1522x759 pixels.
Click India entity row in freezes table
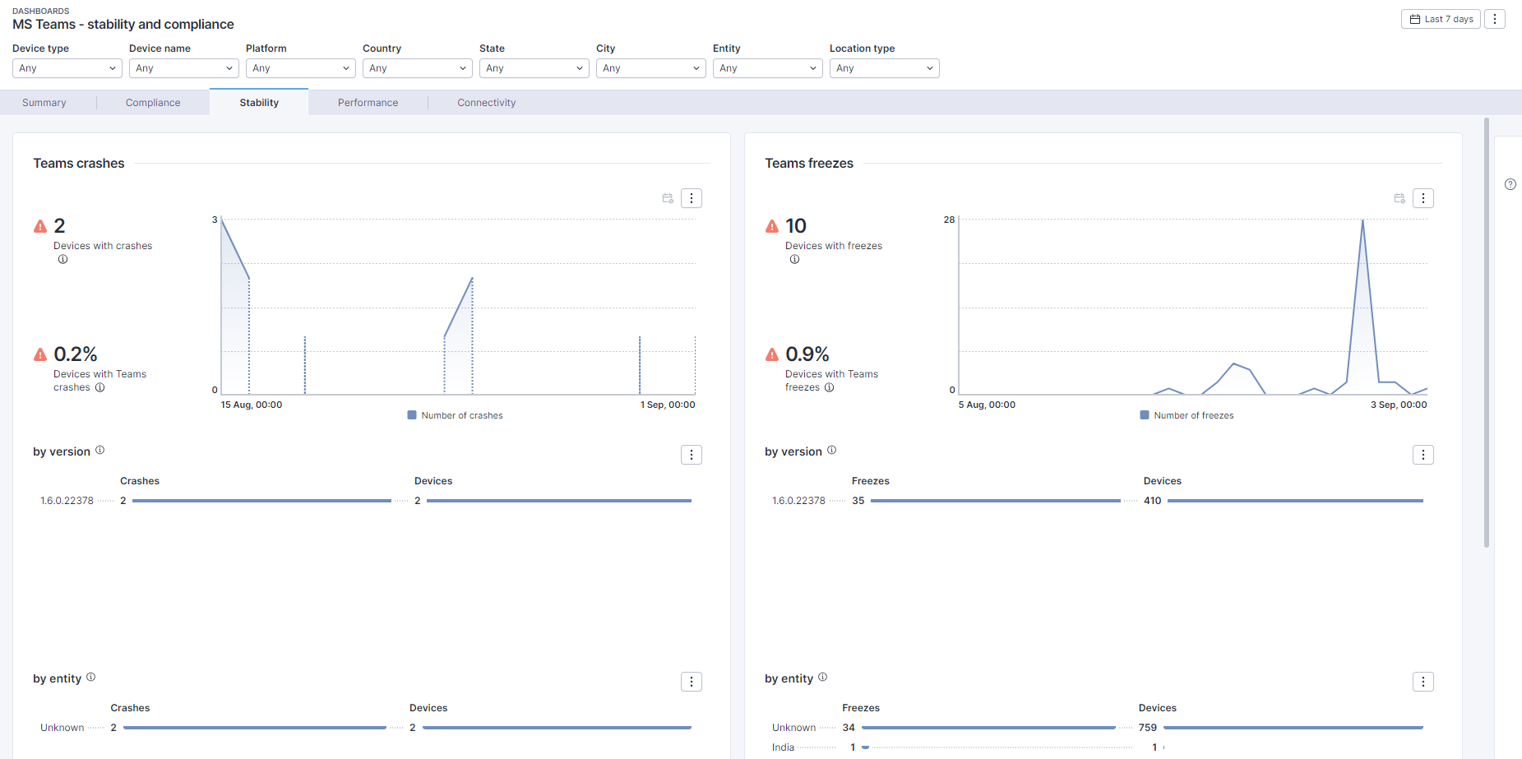[1098, 747]
